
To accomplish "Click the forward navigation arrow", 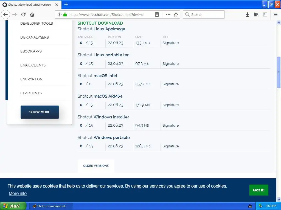I will coord(15,14).
